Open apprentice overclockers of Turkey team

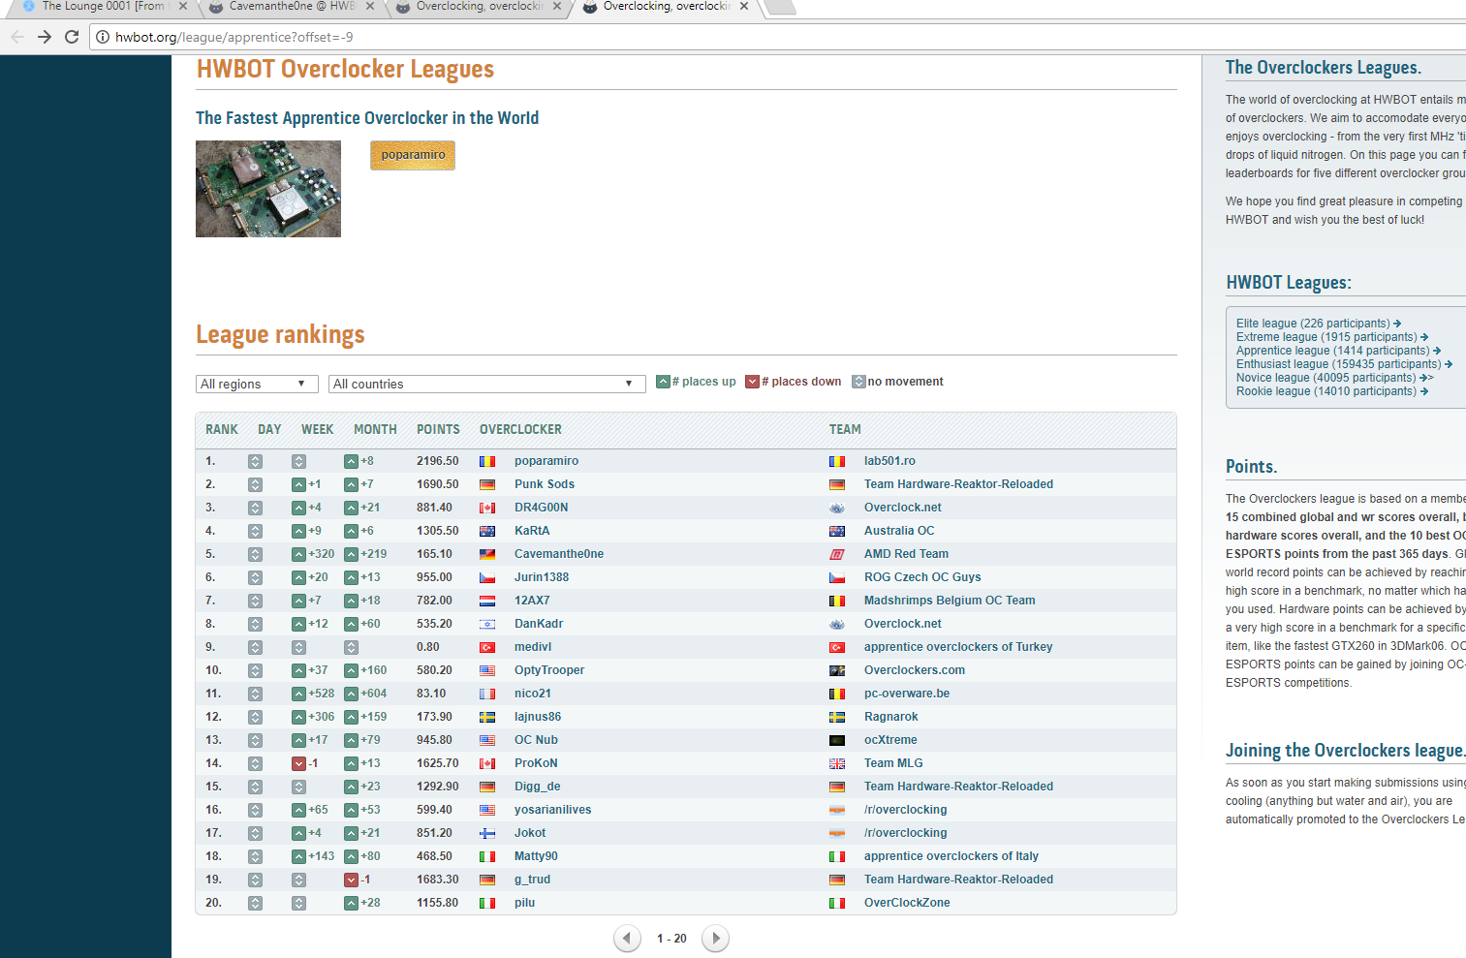[958, 647]
